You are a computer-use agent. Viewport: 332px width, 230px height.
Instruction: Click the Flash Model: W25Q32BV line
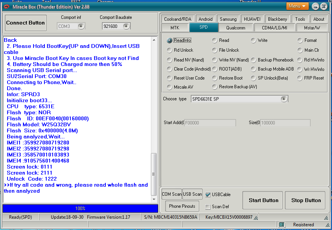[39, 124]
